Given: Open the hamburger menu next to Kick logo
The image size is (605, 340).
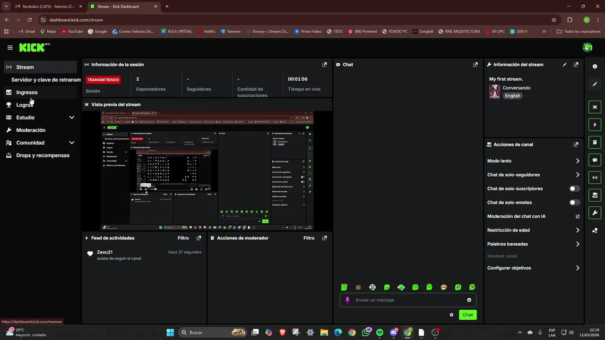Looking at the screenshot, I should pos(10,48).
